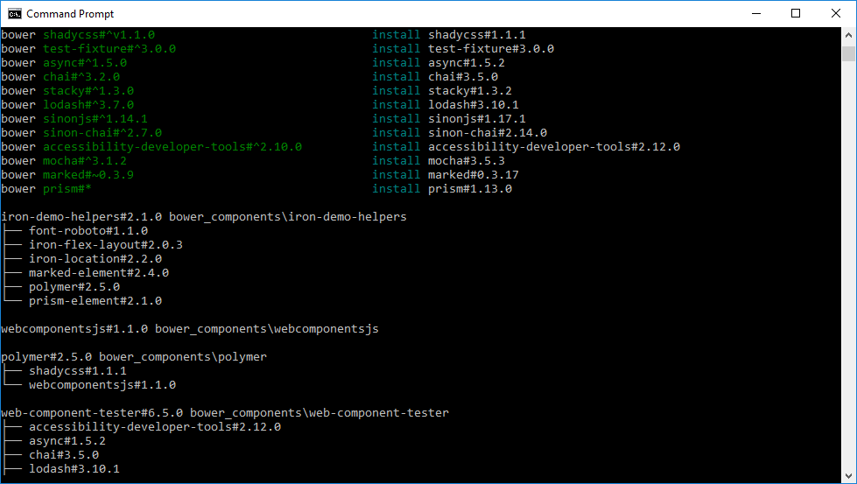This screenshot has height=484, width=857.
Task: Close the Command Prompt window
Action: [x=836, y=13]
